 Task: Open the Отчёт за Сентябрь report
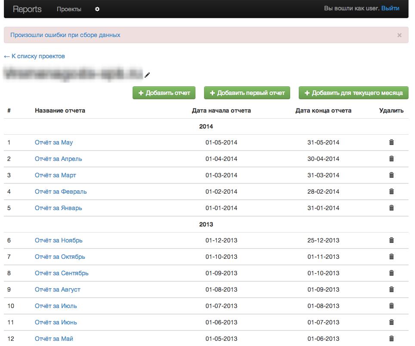pyautogui.click(x=62, y=273)
